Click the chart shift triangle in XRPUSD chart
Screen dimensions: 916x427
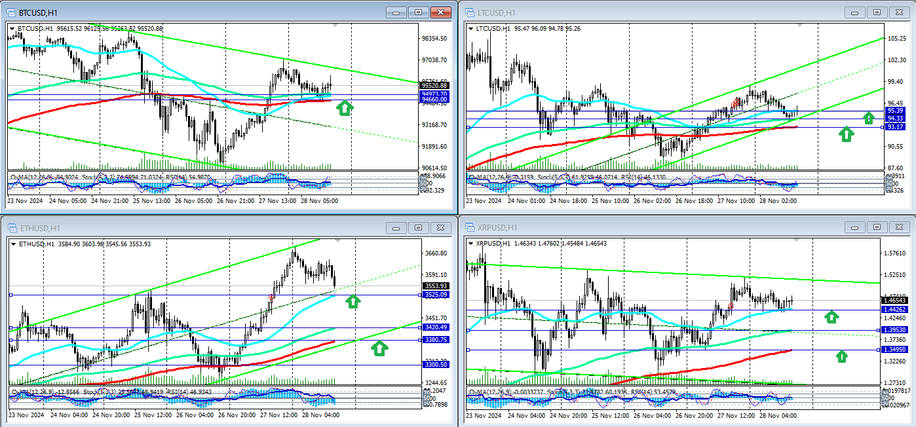795,240
